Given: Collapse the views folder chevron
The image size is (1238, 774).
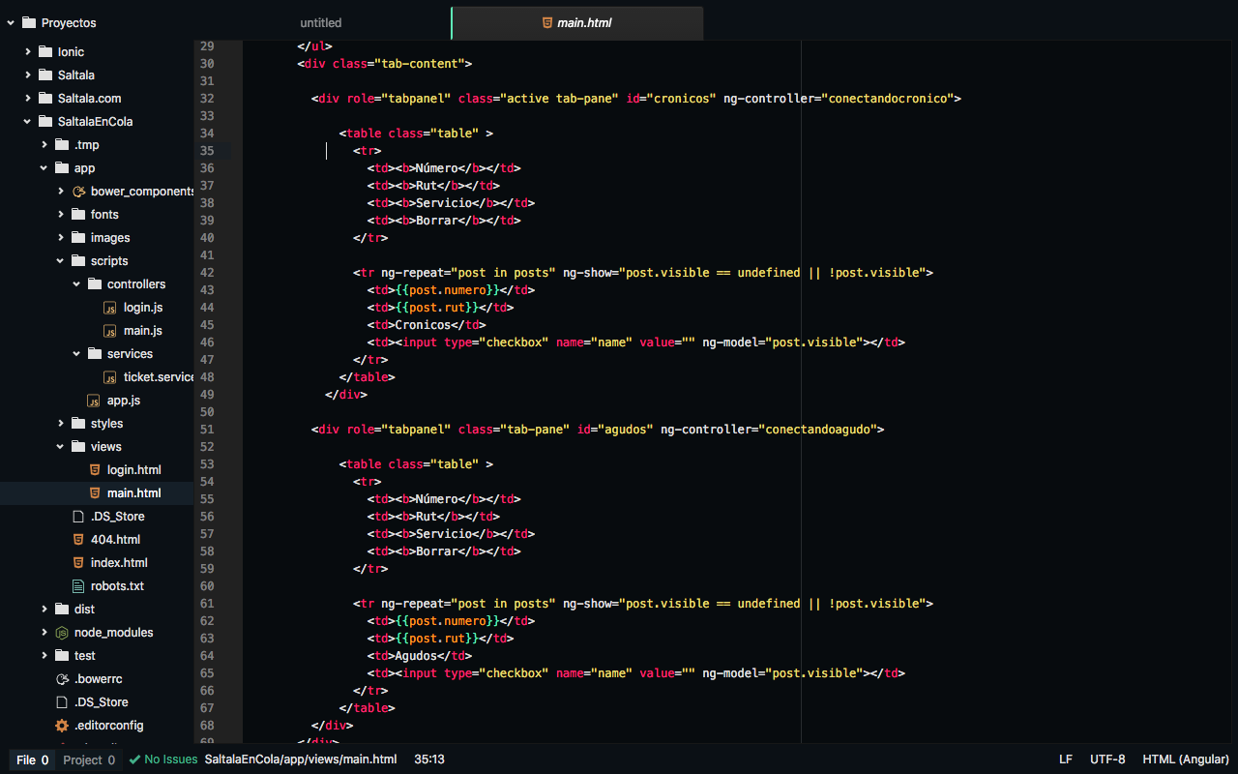Looking at the screenshot, I should click(61, 446).
